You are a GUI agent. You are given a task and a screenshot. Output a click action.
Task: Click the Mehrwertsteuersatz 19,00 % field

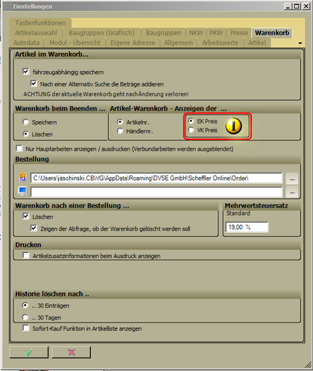(247, 227)
